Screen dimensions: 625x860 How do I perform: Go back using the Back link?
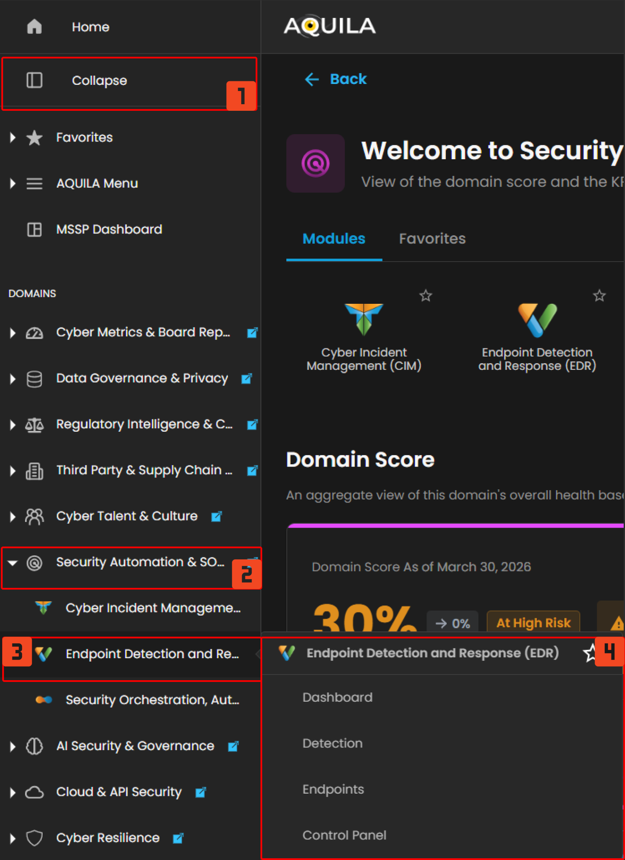(x=336, y=79)
